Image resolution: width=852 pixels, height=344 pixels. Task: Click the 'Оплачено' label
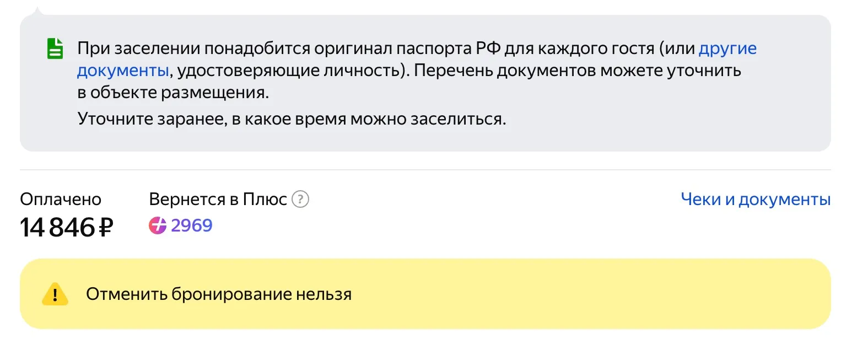click(x=61, y=199)
